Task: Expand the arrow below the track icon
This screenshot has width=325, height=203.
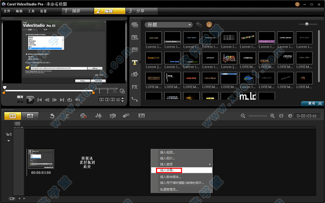Action: pos(9,141)
